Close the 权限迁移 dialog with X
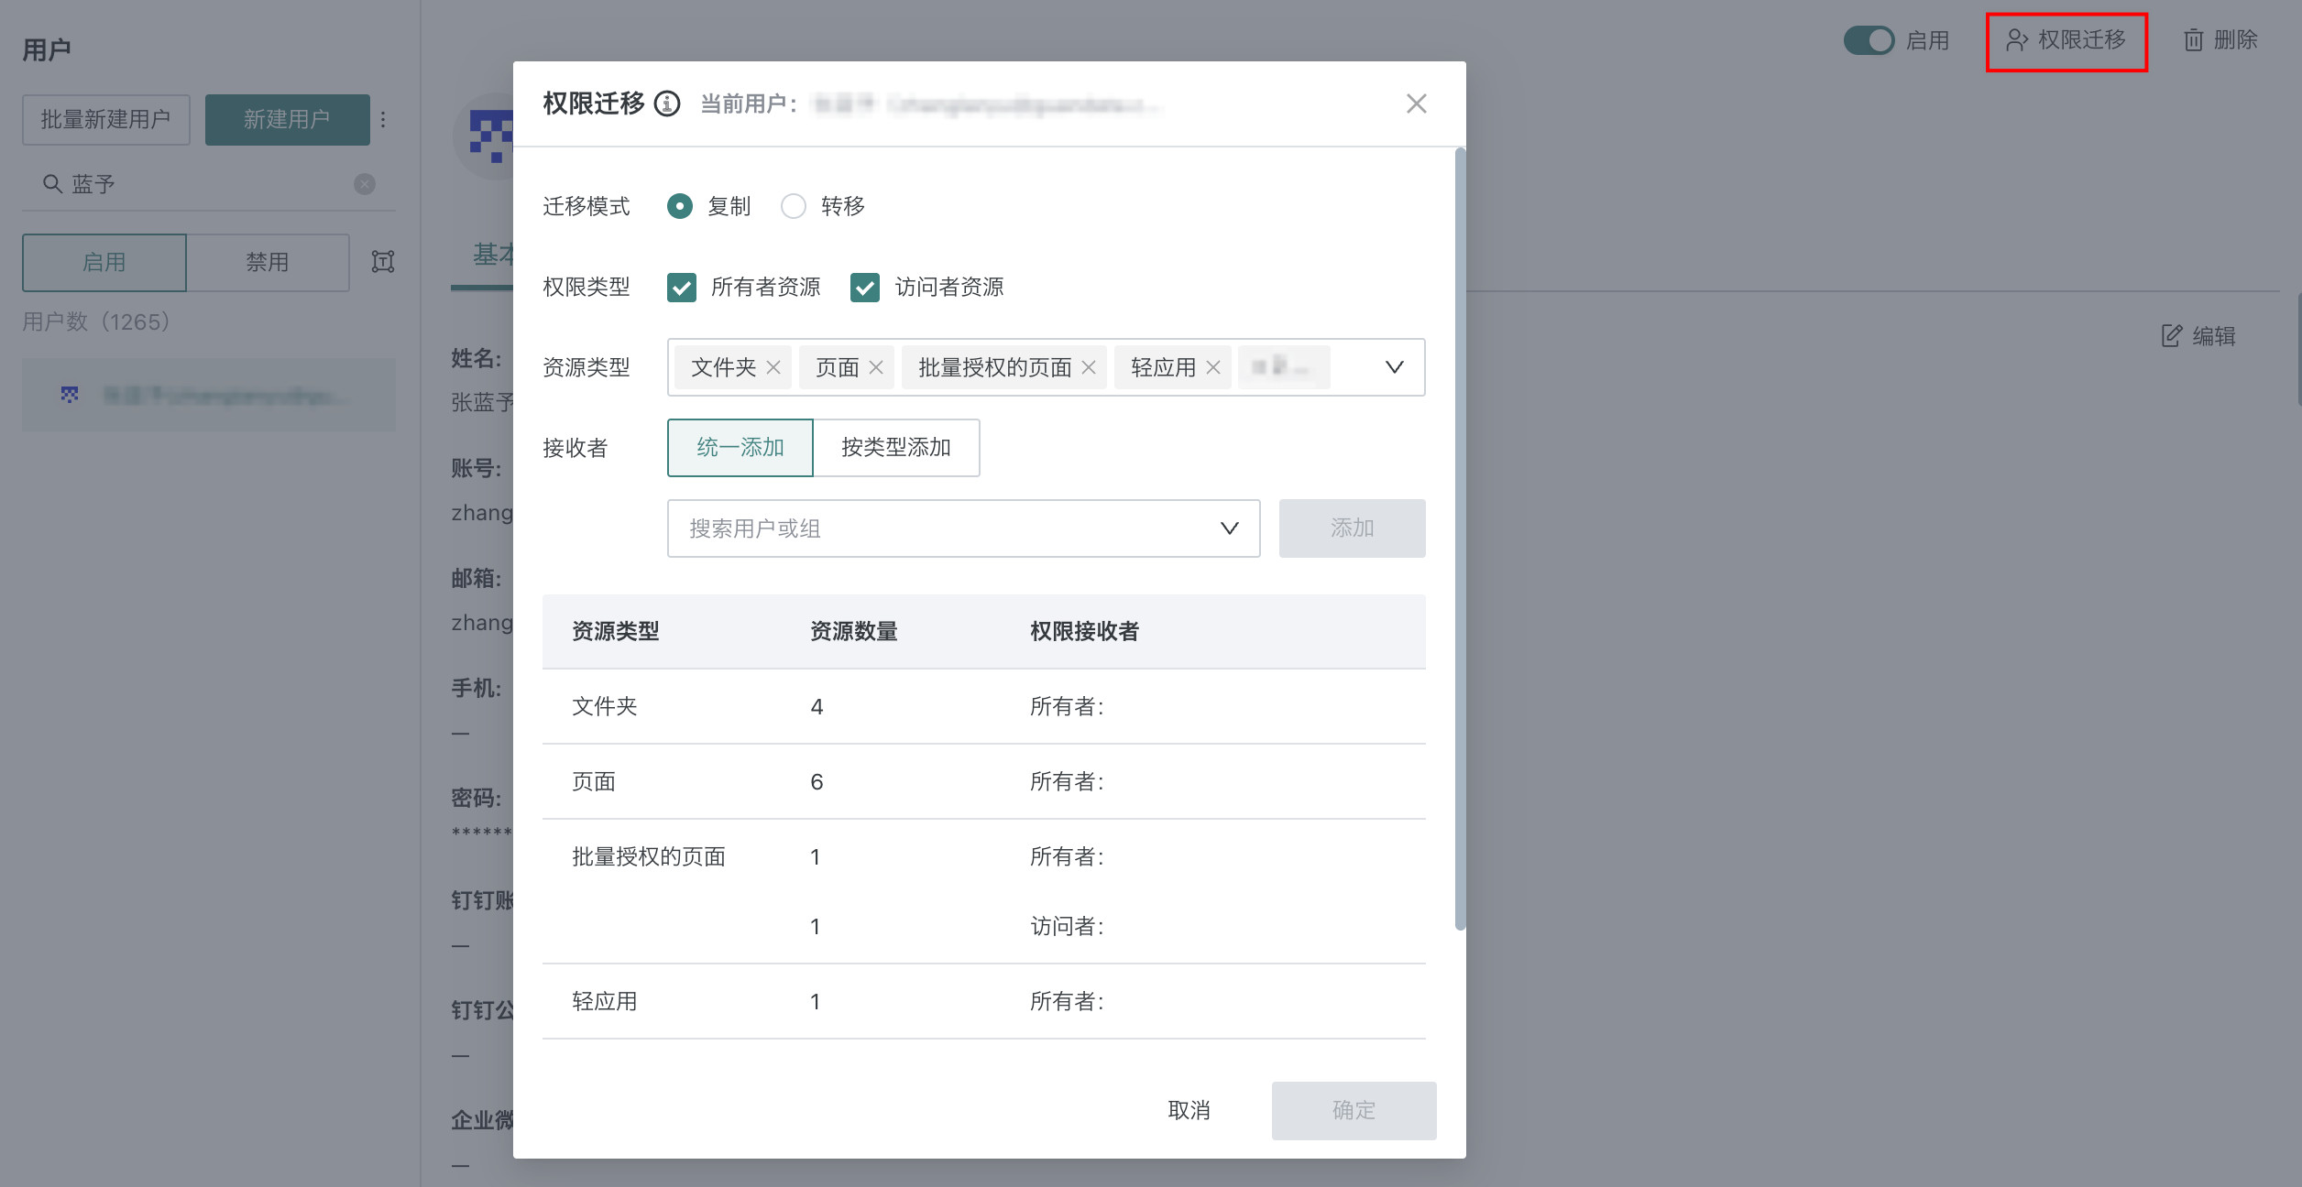2302x1187 pixels. point(1416,104)
